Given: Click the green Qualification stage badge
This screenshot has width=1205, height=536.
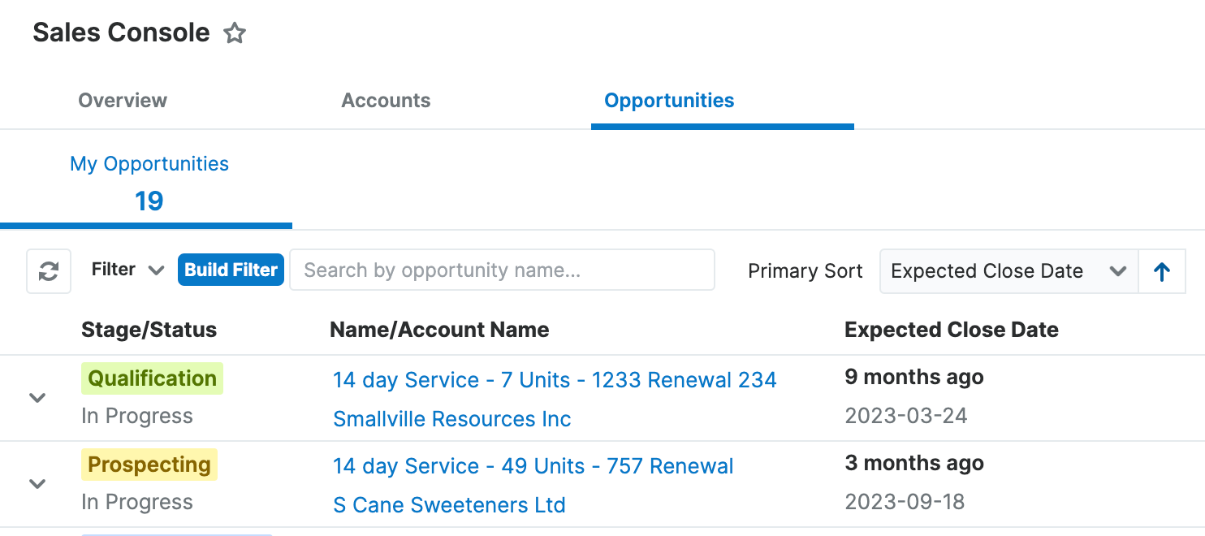Looking at the screenshot, I should click(x=152, y=378).
